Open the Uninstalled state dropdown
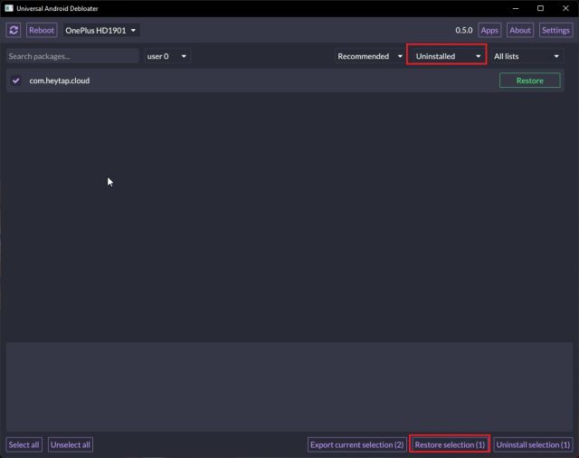Screen dimensions: 579x458 pyautogui.click(x=447, y=56)
